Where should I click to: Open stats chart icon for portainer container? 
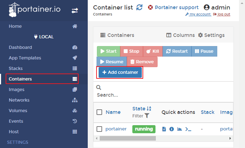pyautogui.click(x=179, y=129)
